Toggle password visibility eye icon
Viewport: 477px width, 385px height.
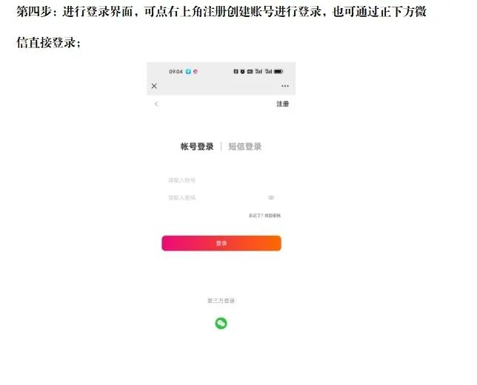[x=271, y=197]
